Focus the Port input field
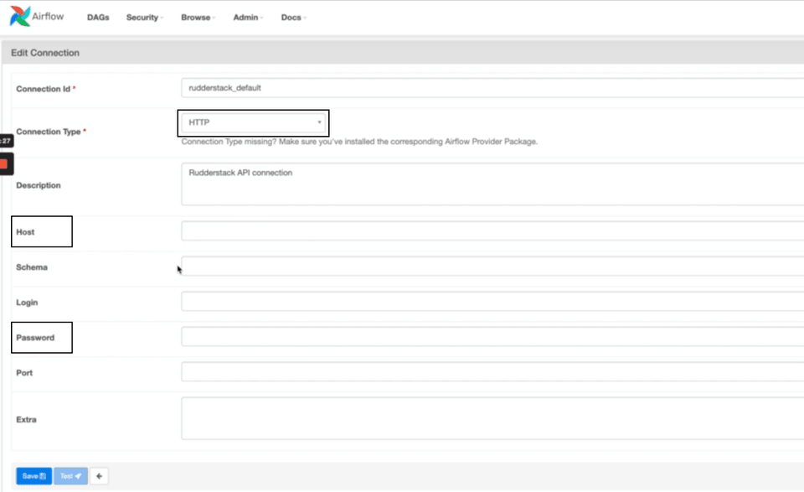 pos(492,372)
